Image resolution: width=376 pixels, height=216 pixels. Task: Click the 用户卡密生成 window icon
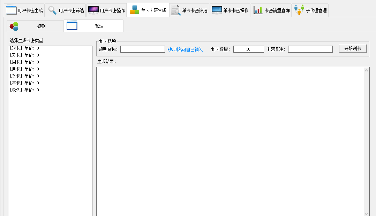pyautogui.click(x=11, y=10)
